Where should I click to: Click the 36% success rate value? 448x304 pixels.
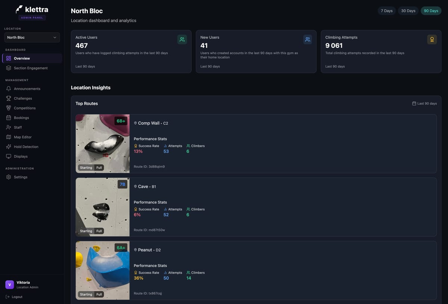[139, 278]
